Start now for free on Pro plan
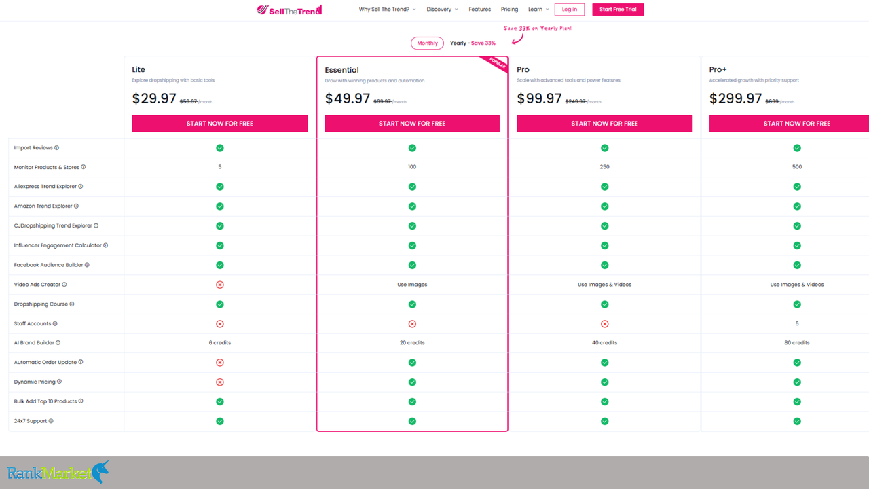 605,124
